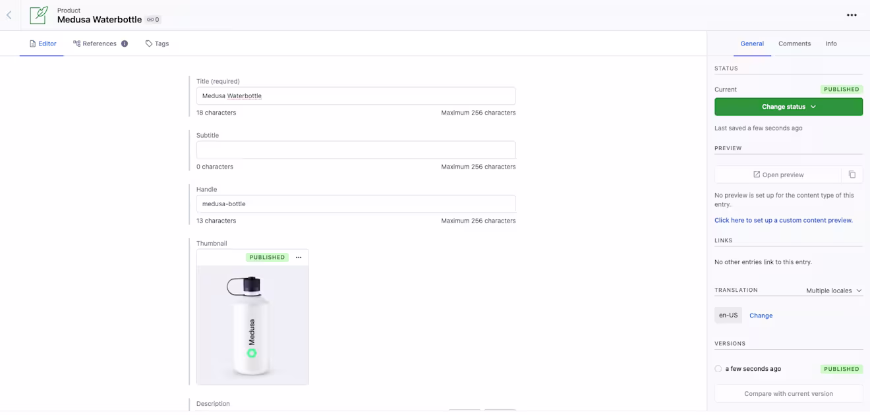Copy the preview URL with the copy icon
Image resolution: width=870 pixels, height=415 pixels.
click(852, 175)
